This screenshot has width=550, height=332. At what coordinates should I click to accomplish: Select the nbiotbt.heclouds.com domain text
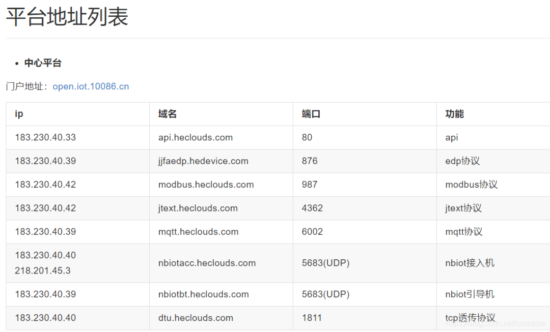click(203, 294)
